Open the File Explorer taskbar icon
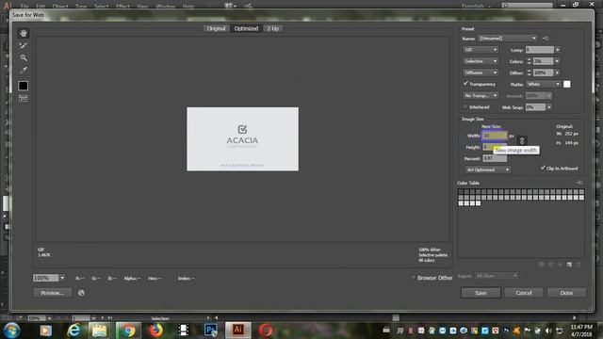603x339 pixels. pos(99,331)
